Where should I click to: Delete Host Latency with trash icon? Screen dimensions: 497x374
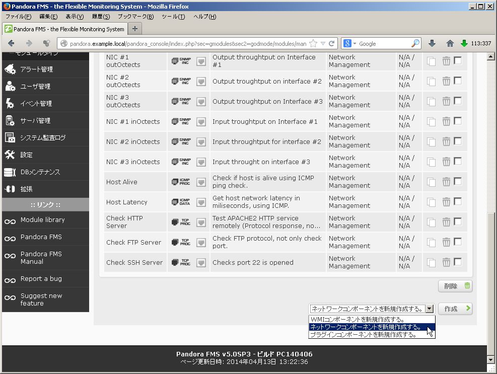(446, 202)
